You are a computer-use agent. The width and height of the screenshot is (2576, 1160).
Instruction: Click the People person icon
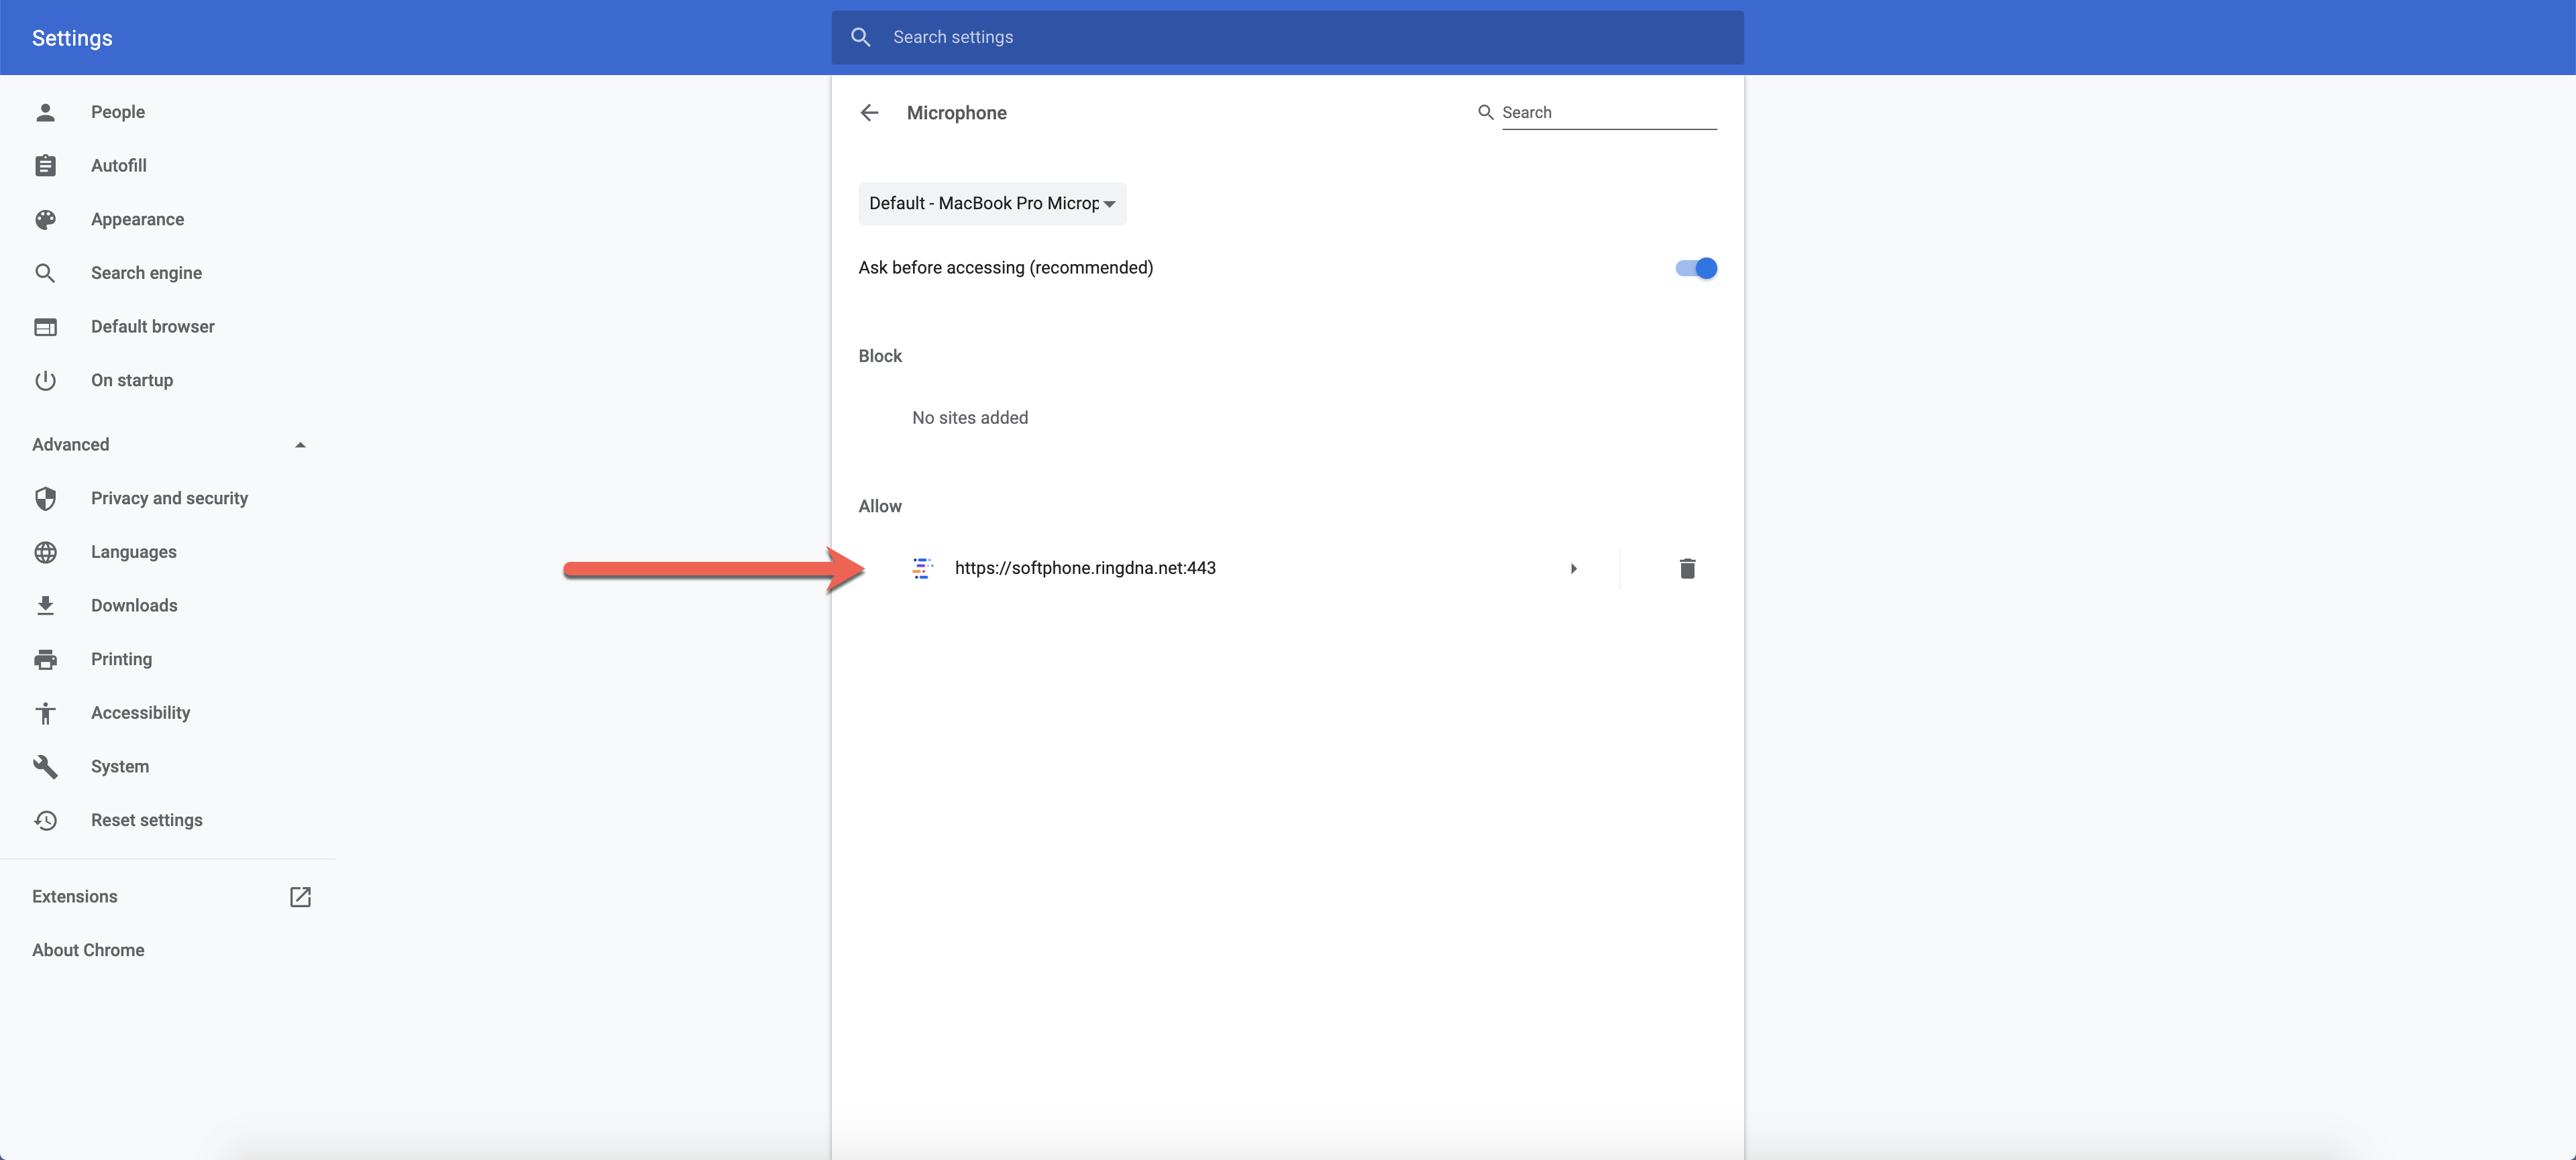pyautogui.click(x=45, y=112)
